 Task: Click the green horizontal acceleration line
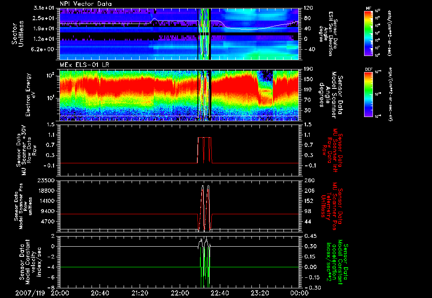click(x=127, y=267)
